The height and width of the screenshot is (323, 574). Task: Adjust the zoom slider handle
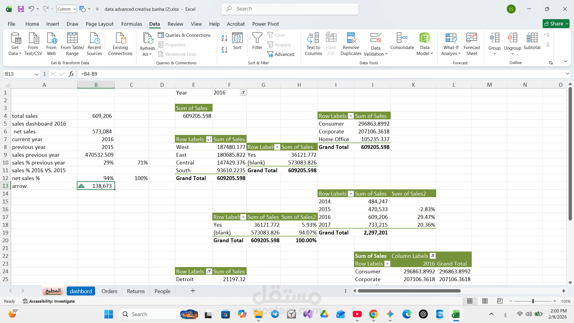click(533, 301)
